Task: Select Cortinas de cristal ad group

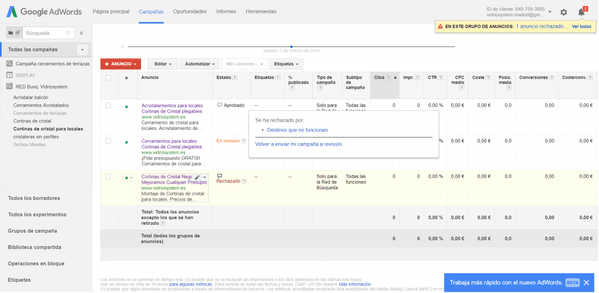Action: point(33,121)
